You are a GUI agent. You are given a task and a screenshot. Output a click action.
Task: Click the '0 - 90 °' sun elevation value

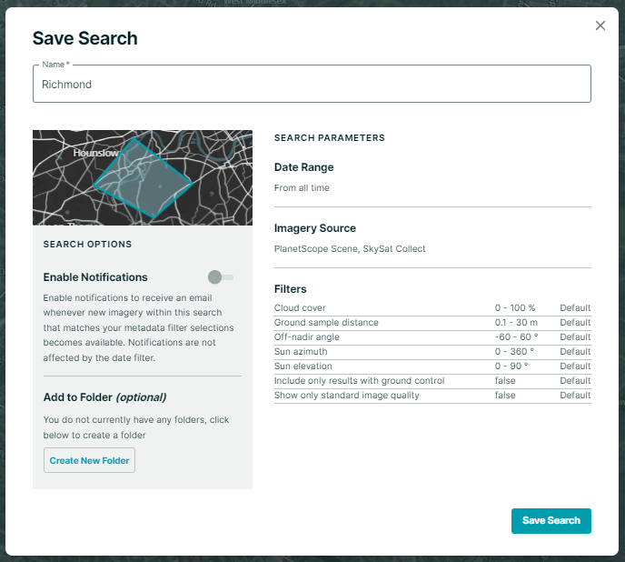[x=511, y=366]
